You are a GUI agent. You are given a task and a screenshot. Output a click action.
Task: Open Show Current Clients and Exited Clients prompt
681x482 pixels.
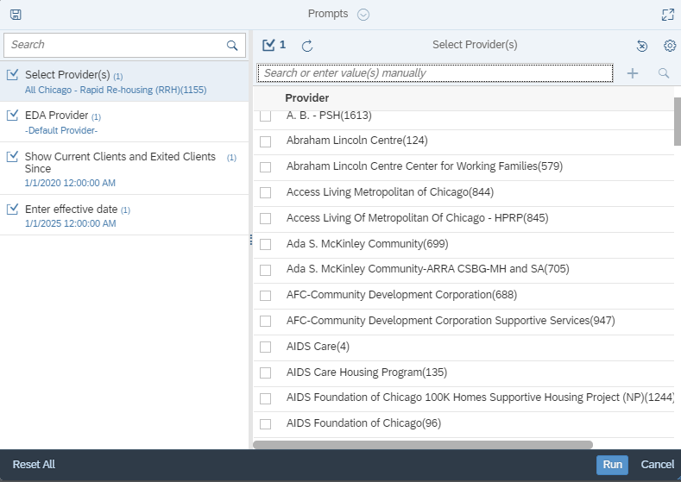(124, 168)
